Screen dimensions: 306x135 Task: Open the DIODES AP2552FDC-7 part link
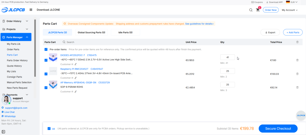tap(73, 55)
